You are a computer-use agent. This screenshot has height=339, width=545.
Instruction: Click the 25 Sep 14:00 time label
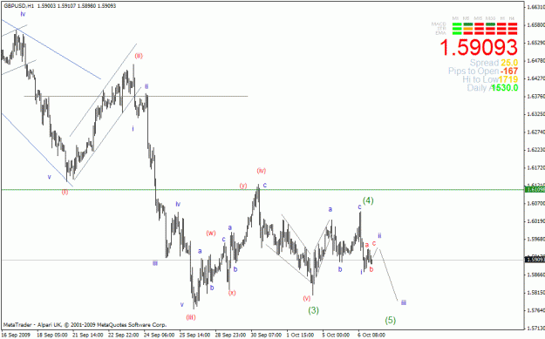coord(195,336)
